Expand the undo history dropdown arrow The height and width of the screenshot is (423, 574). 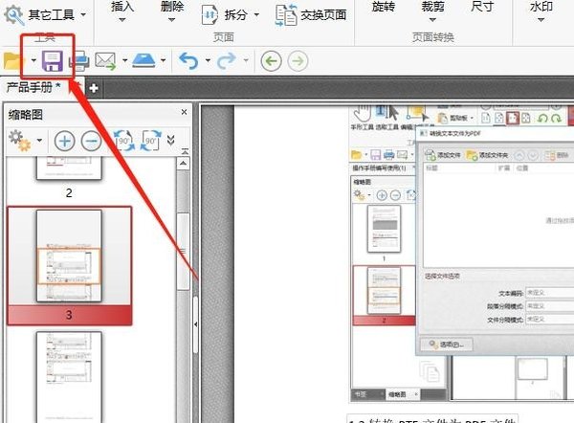tap(208, 60)
